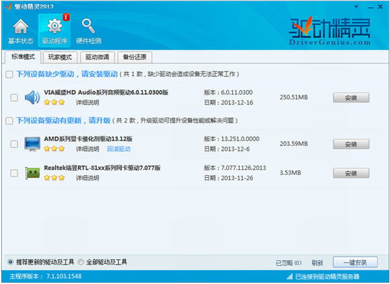Tick the VIA威盛HD Audio driver checkbox

(14, 97)
